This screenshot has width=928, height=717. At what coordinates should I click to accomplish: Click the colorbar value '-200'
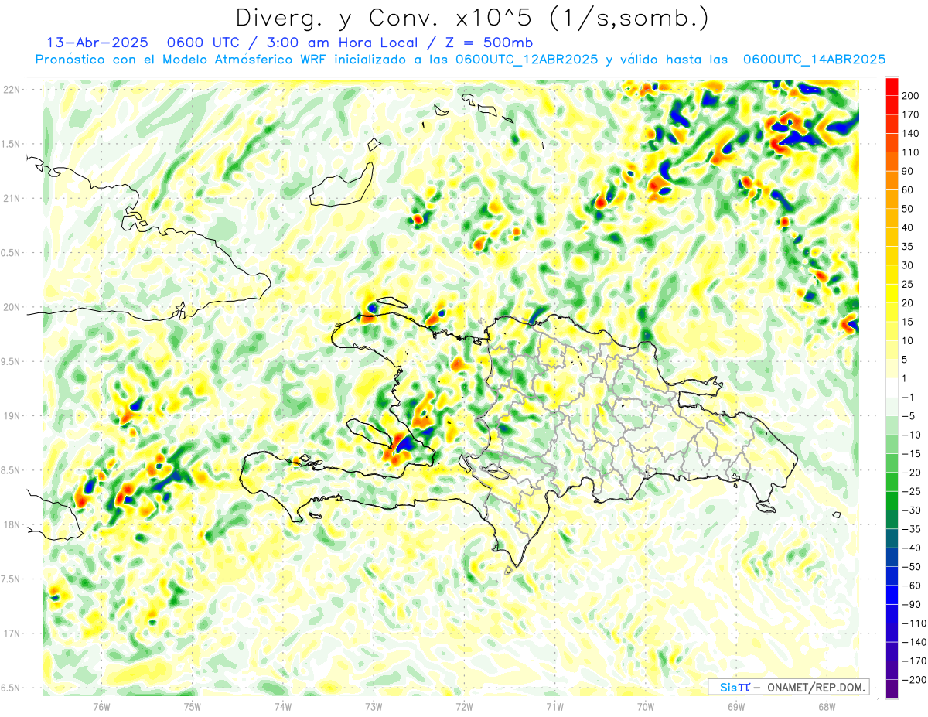[913, 679]
